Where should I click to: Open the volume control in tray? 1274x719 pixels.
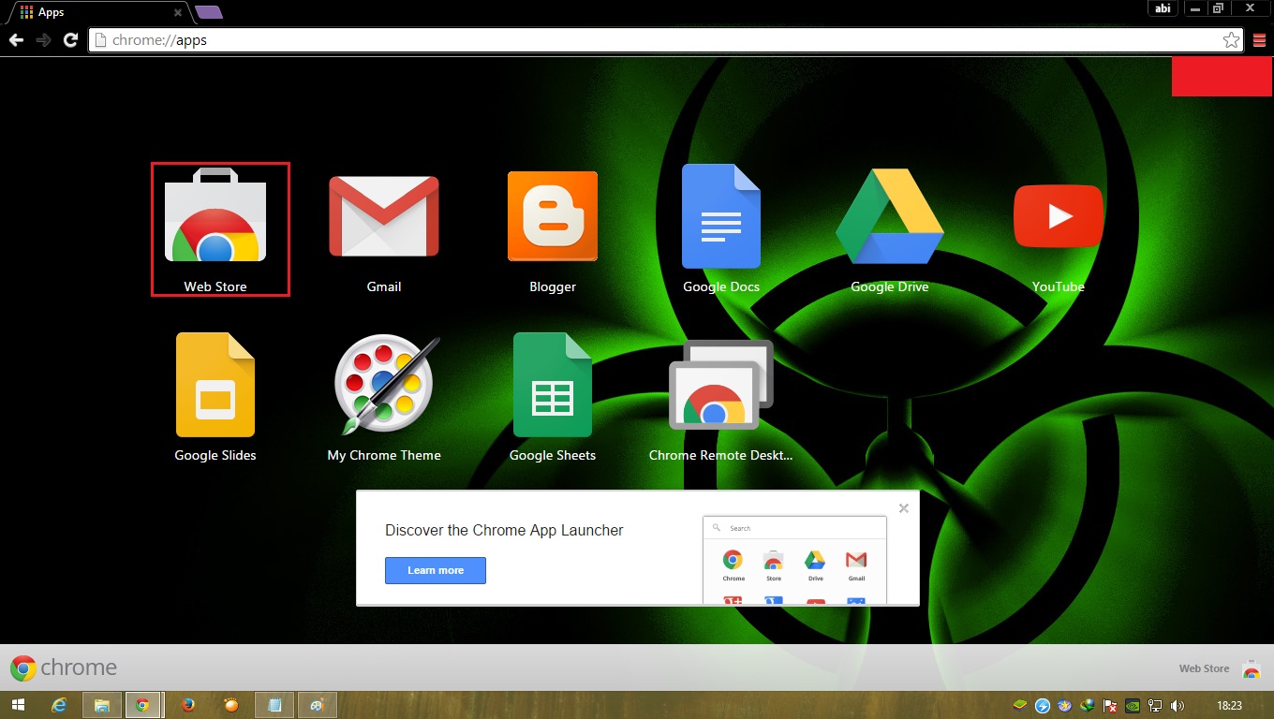coord(1178,706)
